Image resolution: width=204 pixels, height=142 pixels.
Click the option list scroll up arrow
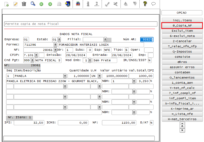point(182,126)
